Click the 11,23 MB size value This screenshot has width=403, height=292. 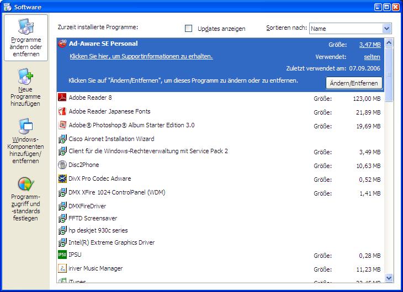pyautogui.click(x=368, y=269)
